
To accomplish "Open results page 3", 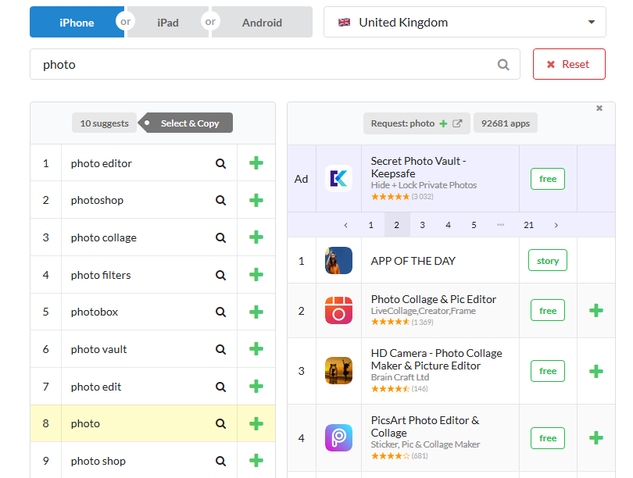I will click(422, 225).
